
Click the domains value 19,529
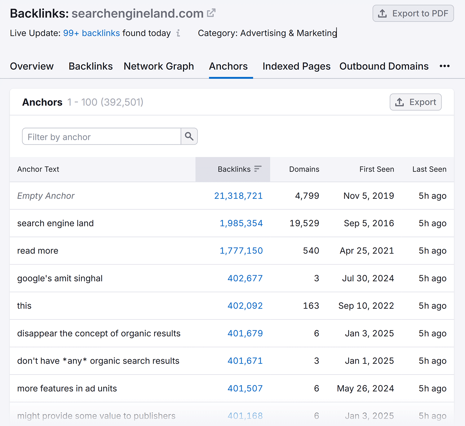(304, 223)
